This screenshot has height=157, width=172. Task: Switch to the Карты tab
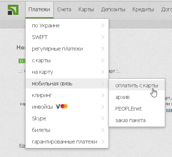click(x=86, y=9)
